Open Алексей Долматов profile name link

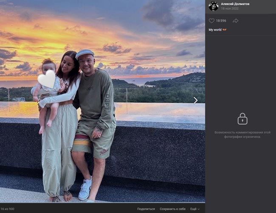point(235,4)
